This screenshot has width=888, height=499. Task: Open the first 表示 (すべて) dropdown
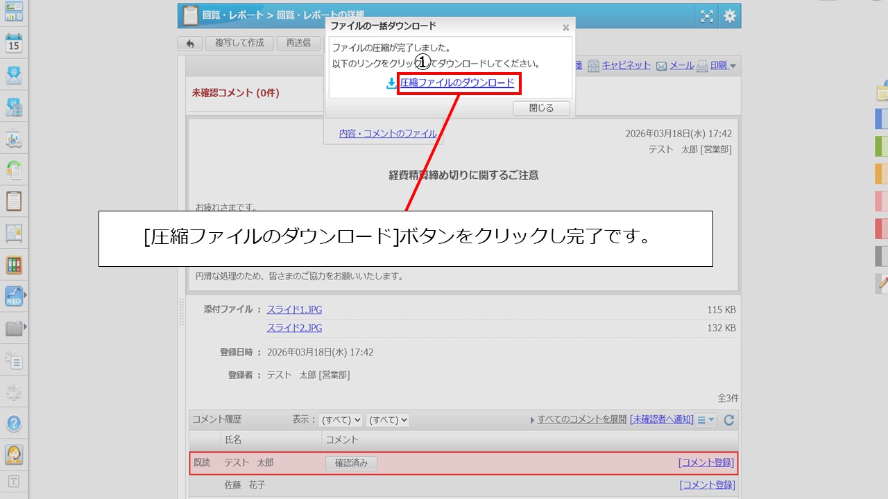pyautogui.click(x=341, y=420)
